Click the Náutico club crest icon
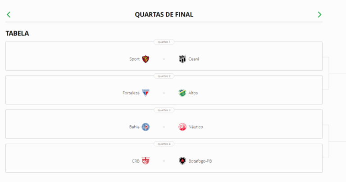This screenshot has width=346, height=182. tap(182, 127)
